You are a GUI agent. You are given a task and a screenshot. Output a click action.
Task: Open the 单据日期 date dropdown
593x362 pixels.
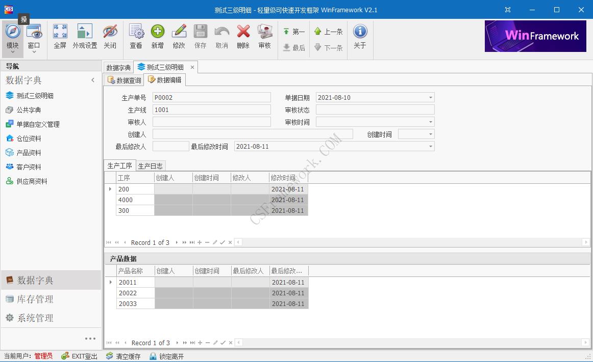(x=431, y=97)
